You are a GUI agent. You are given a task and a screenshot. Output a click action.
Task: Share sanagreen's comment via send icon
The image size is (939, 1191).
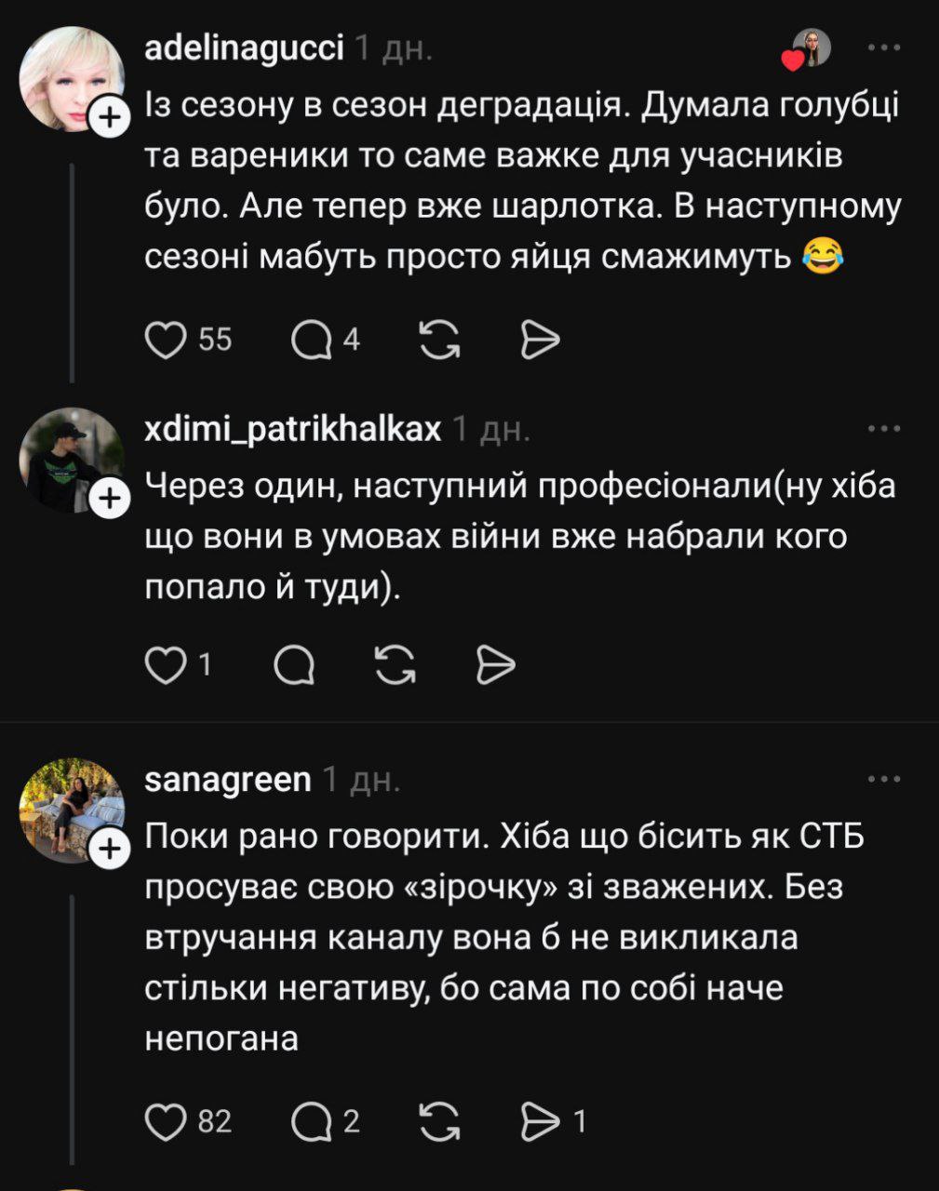tap(540, 1122)
